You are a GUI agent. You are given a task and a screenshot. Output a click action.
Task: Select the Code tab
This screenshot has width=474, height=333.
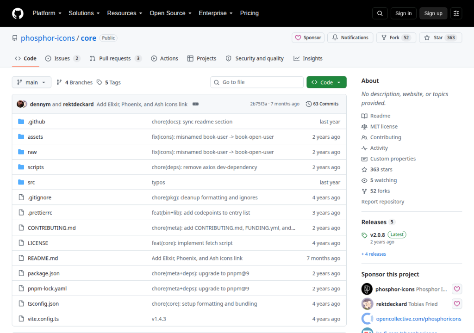26,59
